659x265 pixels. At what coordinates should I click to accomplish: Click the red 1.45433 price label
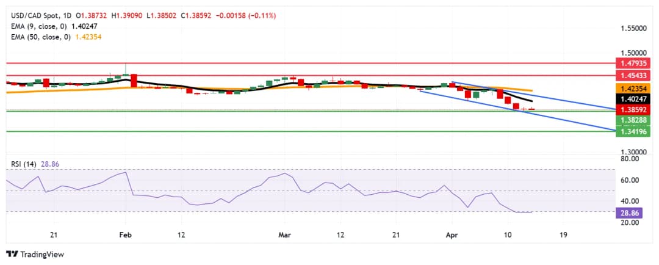click(634, 76)
